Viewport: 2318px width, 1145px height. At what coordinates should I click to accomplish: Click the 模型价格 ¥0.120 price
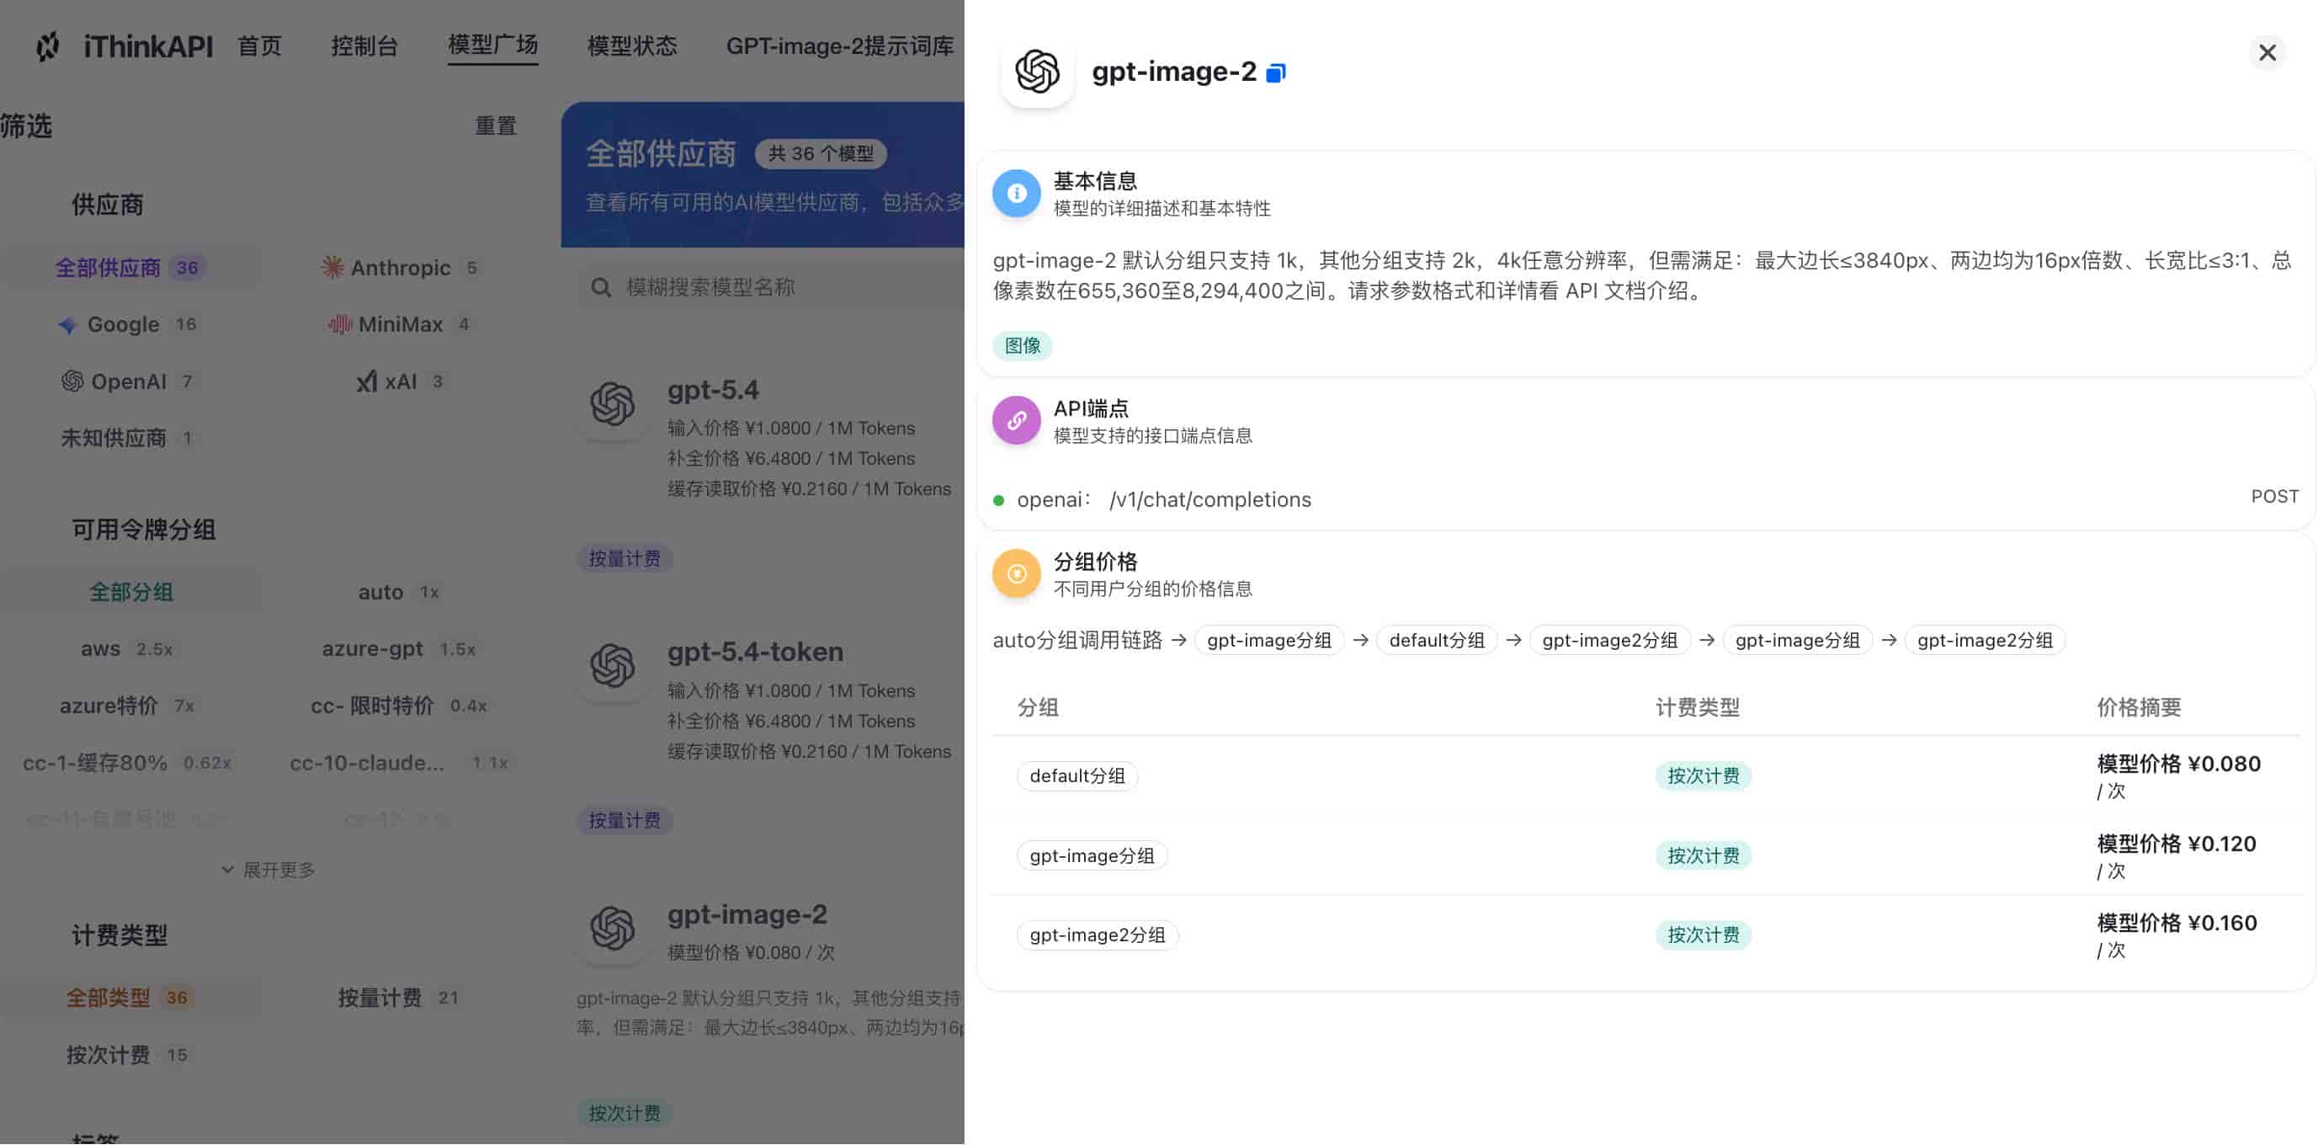(2177, 844)
